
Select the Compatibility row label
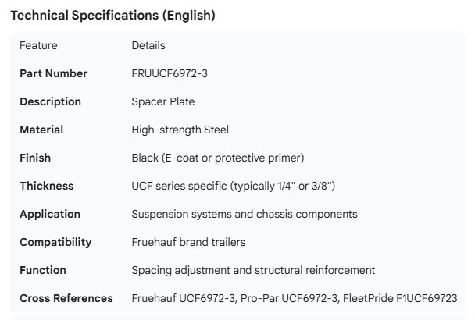coord(55,242)
